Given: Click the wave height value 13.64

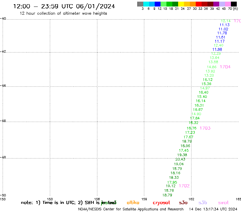Looking at the screenshot, I should [x=215, y=58].
